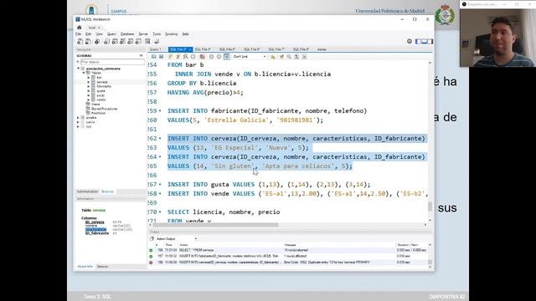Switch to the Schemas navigator tab

[x=107, y=191]
